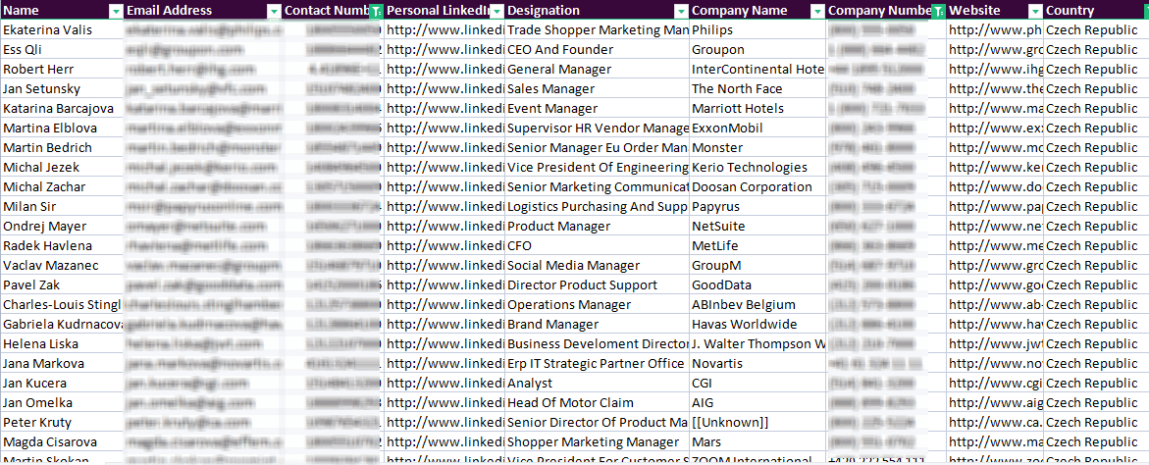Screen dimensions: 1149x465
Task: Select the Sales Manager designation cell
Action: point(598,88)
